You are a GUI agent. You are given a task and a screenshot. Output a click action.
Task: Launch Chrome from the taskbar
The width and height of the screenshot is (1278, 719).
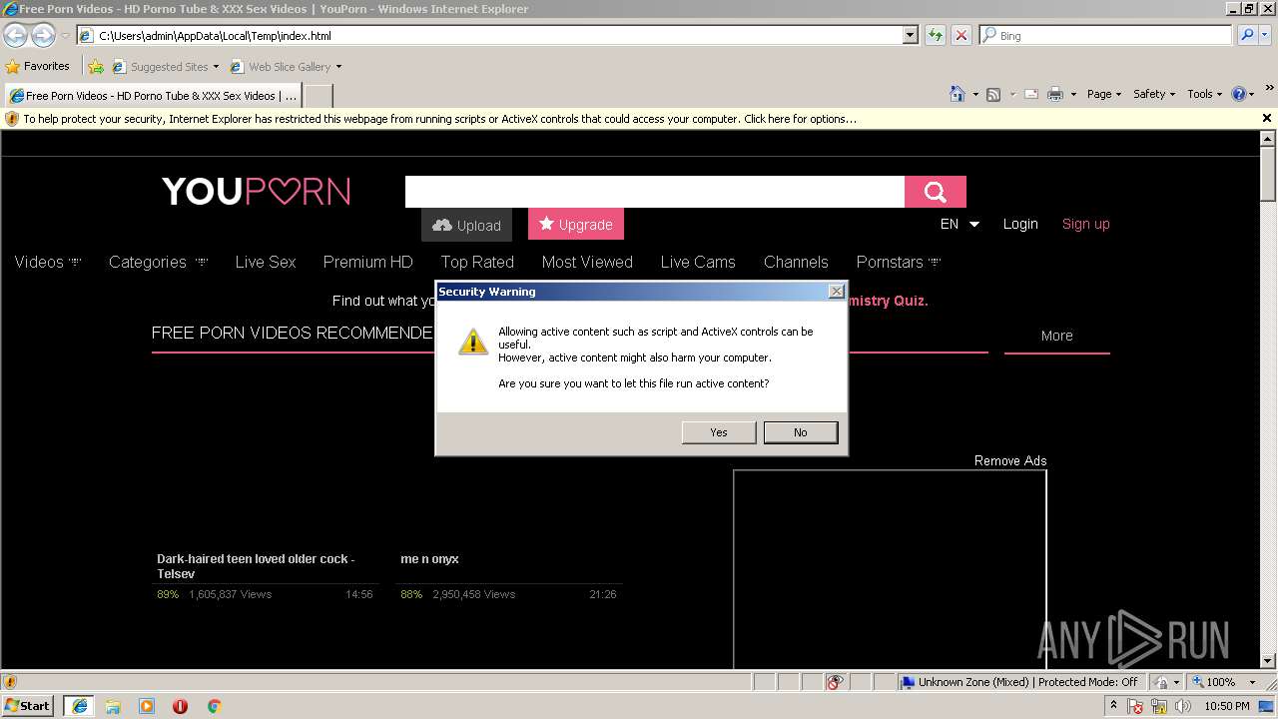(214, 706)
